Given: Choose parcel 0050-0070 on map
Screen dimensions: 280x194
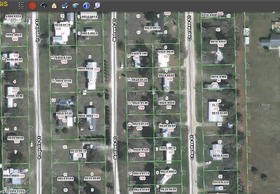Looking at the screenshot, I should [78, 151].
